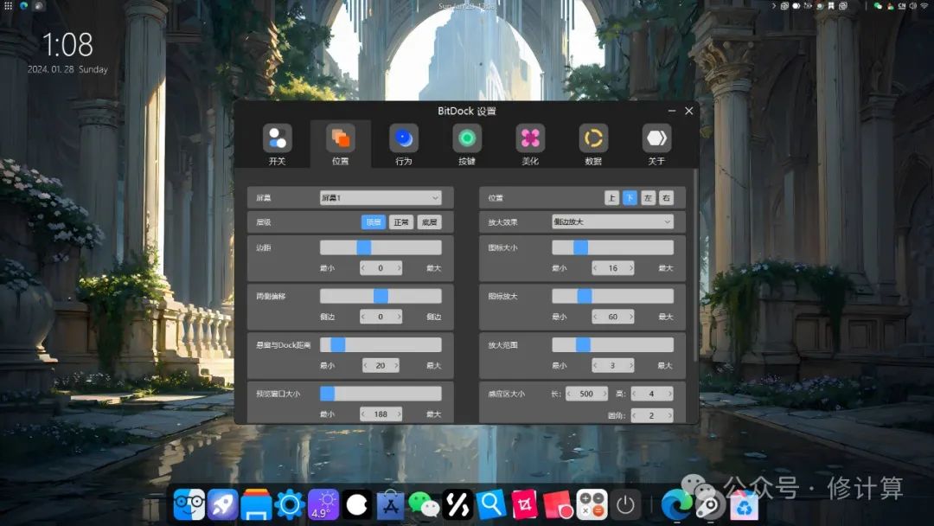Screen dimensions: 934x526
Task: Open the 数据 (Data) settings tab icon
Action: (593, 138)
